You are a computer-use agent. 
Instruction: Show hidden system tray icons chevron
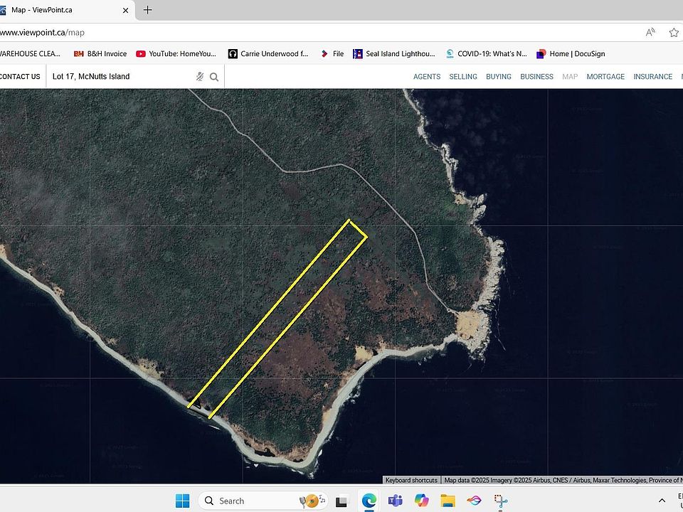(662, 501)
